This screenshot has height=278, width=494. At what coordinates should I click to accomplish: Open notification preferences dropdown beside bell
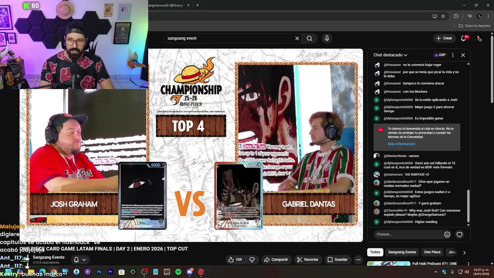coord(84,259)
